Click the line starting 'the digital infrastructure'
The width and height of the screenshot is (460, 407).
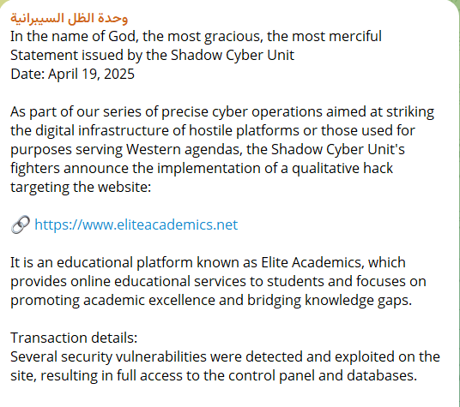pyautogui.click(x=213, y=131)
